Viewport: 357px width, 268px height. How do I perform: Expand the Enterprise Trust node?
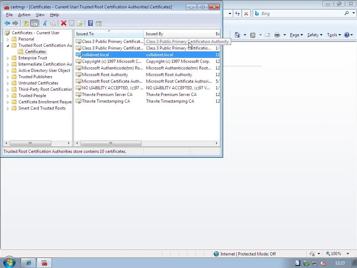tap(8, 58)
